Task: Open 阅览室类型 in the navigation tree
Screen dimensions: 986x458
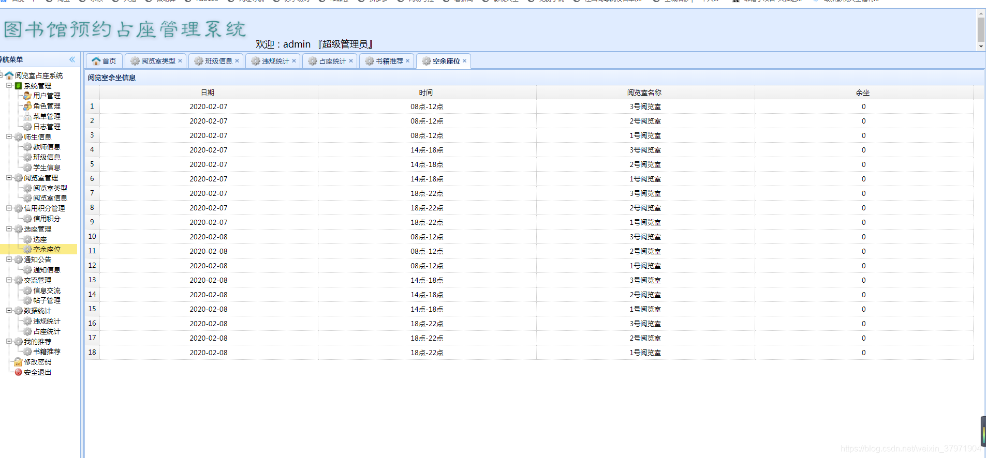Action: coord(50,188)
